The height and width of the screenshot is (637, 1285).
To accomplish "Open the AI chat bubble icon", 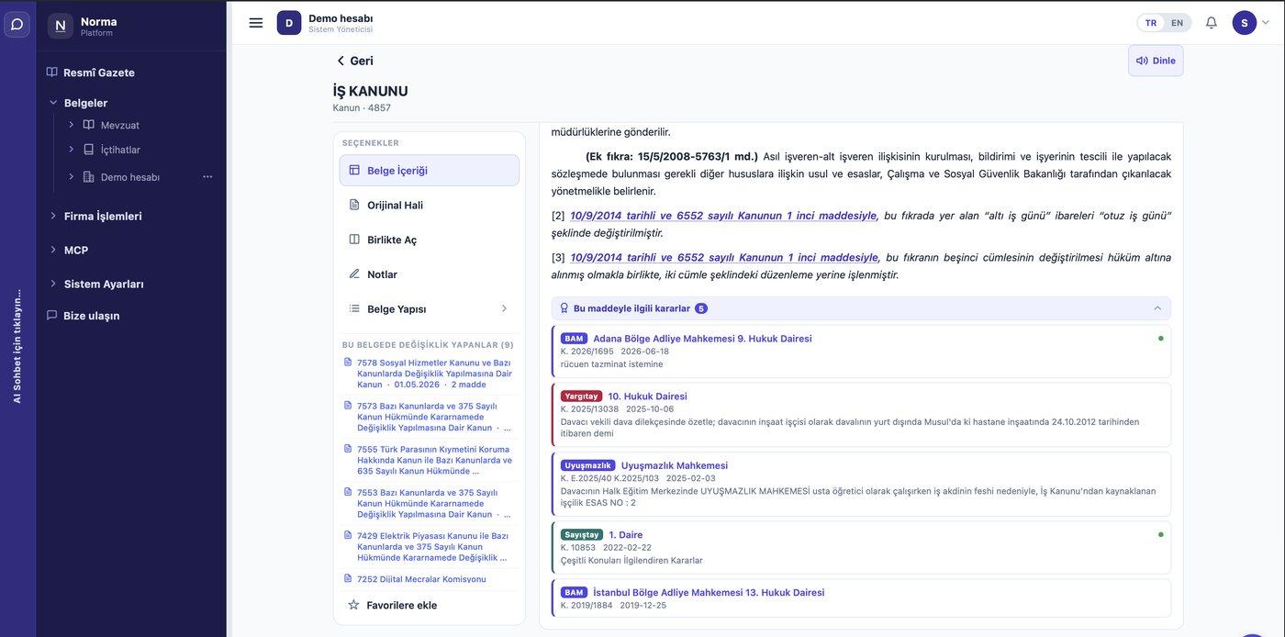I will tap(17, 24).
